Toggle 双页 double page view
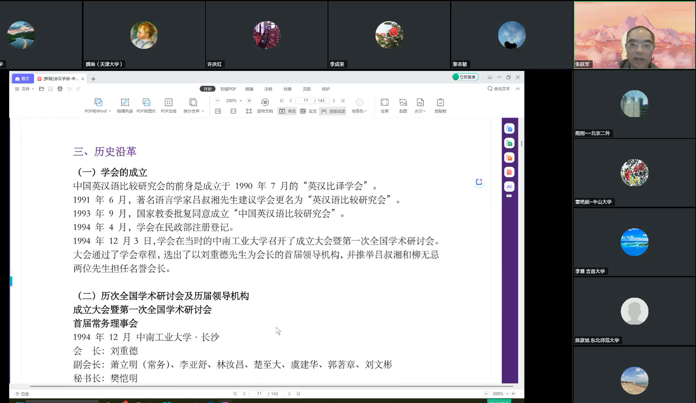Screen dimensions: 696x403 (308, 111)
